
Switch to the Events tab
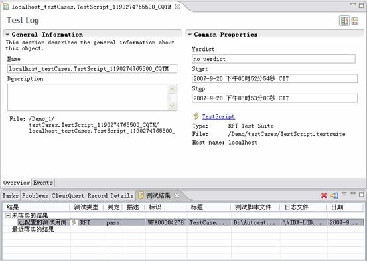[43, 183]
